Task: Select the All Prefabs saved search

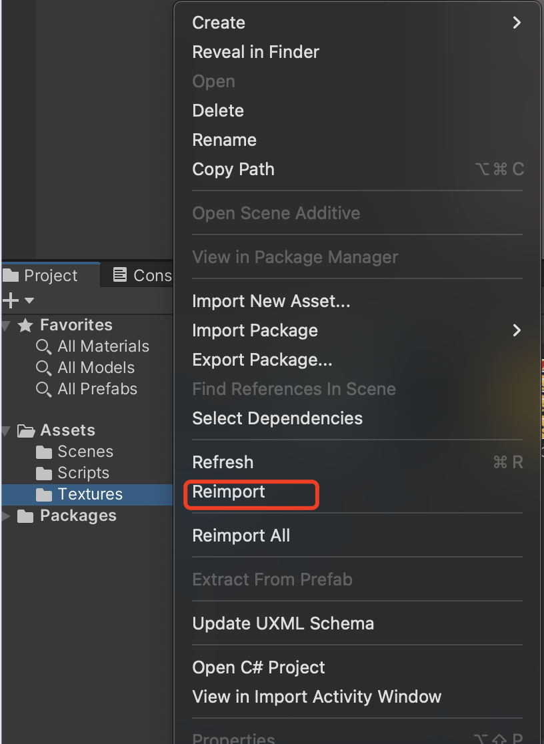Action: click(97, 389)
